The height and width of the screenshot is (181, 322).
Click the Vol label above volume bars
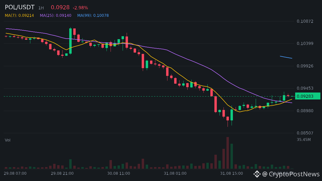tap(8, 140)
